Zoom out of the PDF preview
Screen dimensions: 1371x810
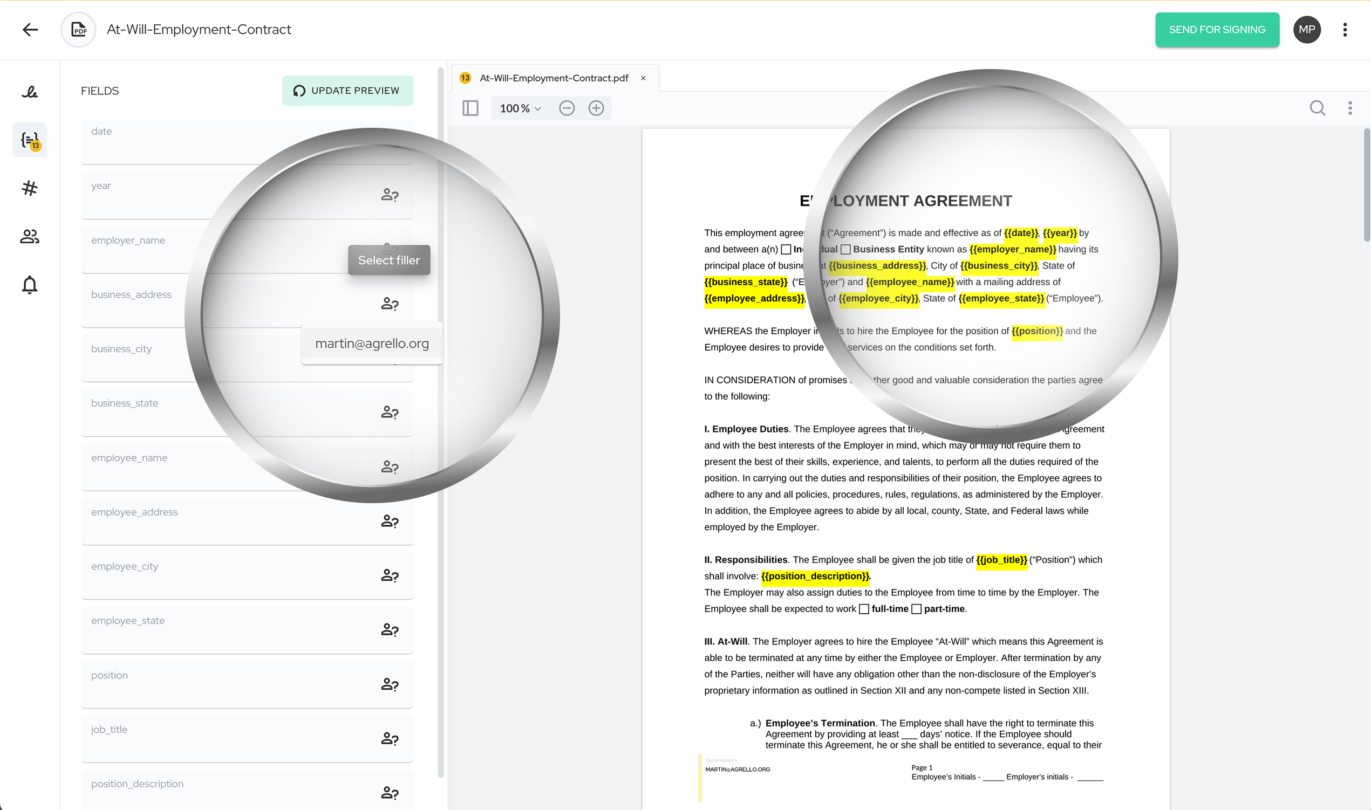point(567,108)
